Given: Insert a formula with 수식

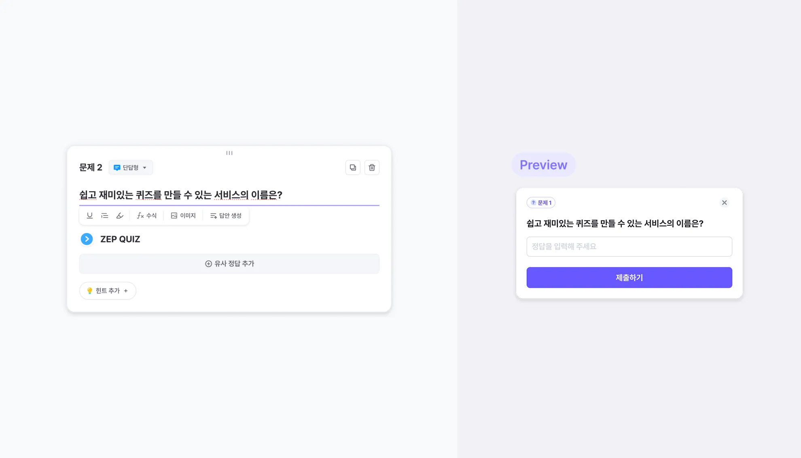Looking at the screenshot, I should [147, 216].
